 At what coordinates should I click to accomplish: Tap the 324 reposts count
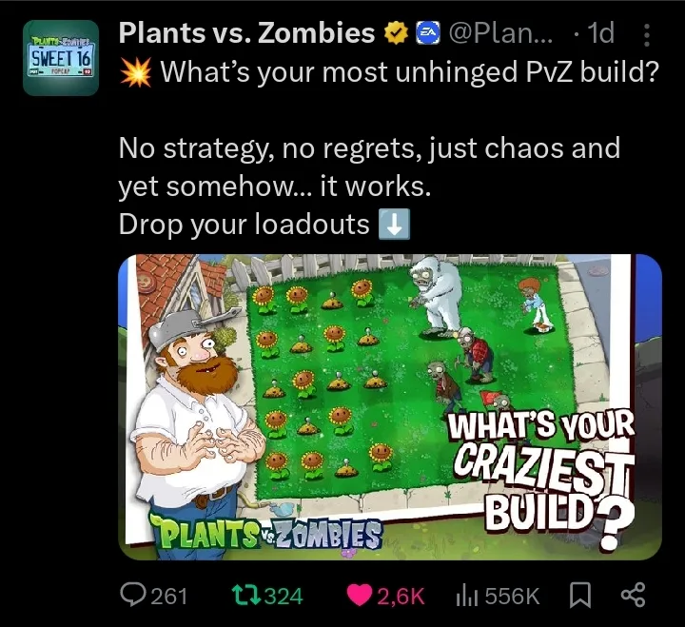[284, 597]
